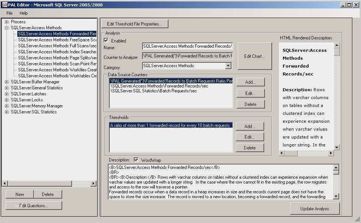Image resolution: width=361 pixels, height=223 pixels.
Task: Toggle the WordWrap checkbox
Action: [136, 160]
